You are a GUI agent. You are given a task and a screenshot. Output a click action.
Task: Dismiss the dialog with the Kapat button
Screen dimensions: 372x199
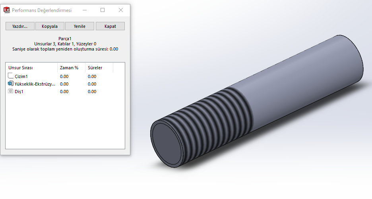110,26
